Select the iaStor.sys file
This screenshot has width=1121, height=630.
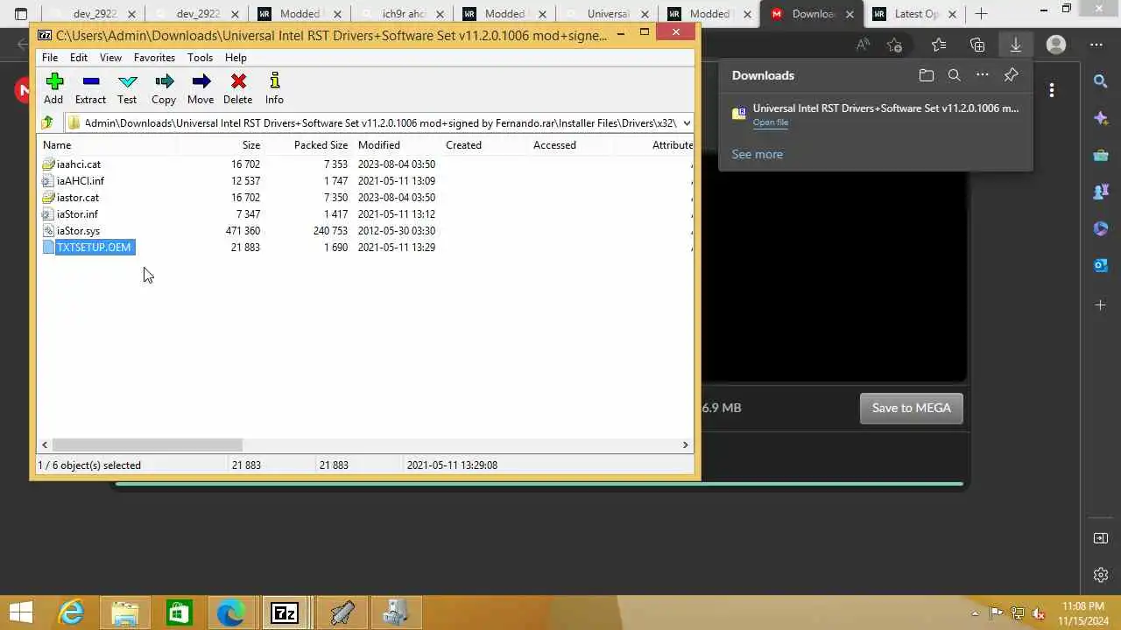point(78,231)
